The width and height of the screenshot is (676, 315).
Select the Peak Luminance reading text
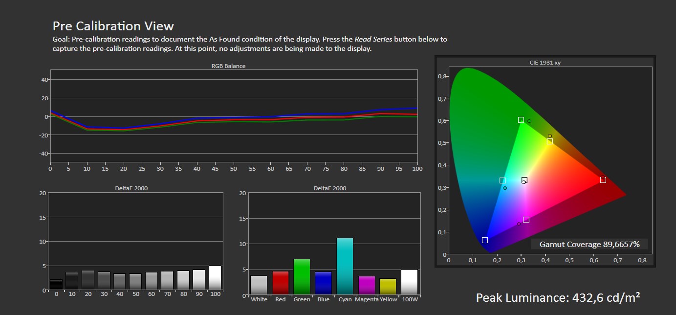click(x=558, y=298)
